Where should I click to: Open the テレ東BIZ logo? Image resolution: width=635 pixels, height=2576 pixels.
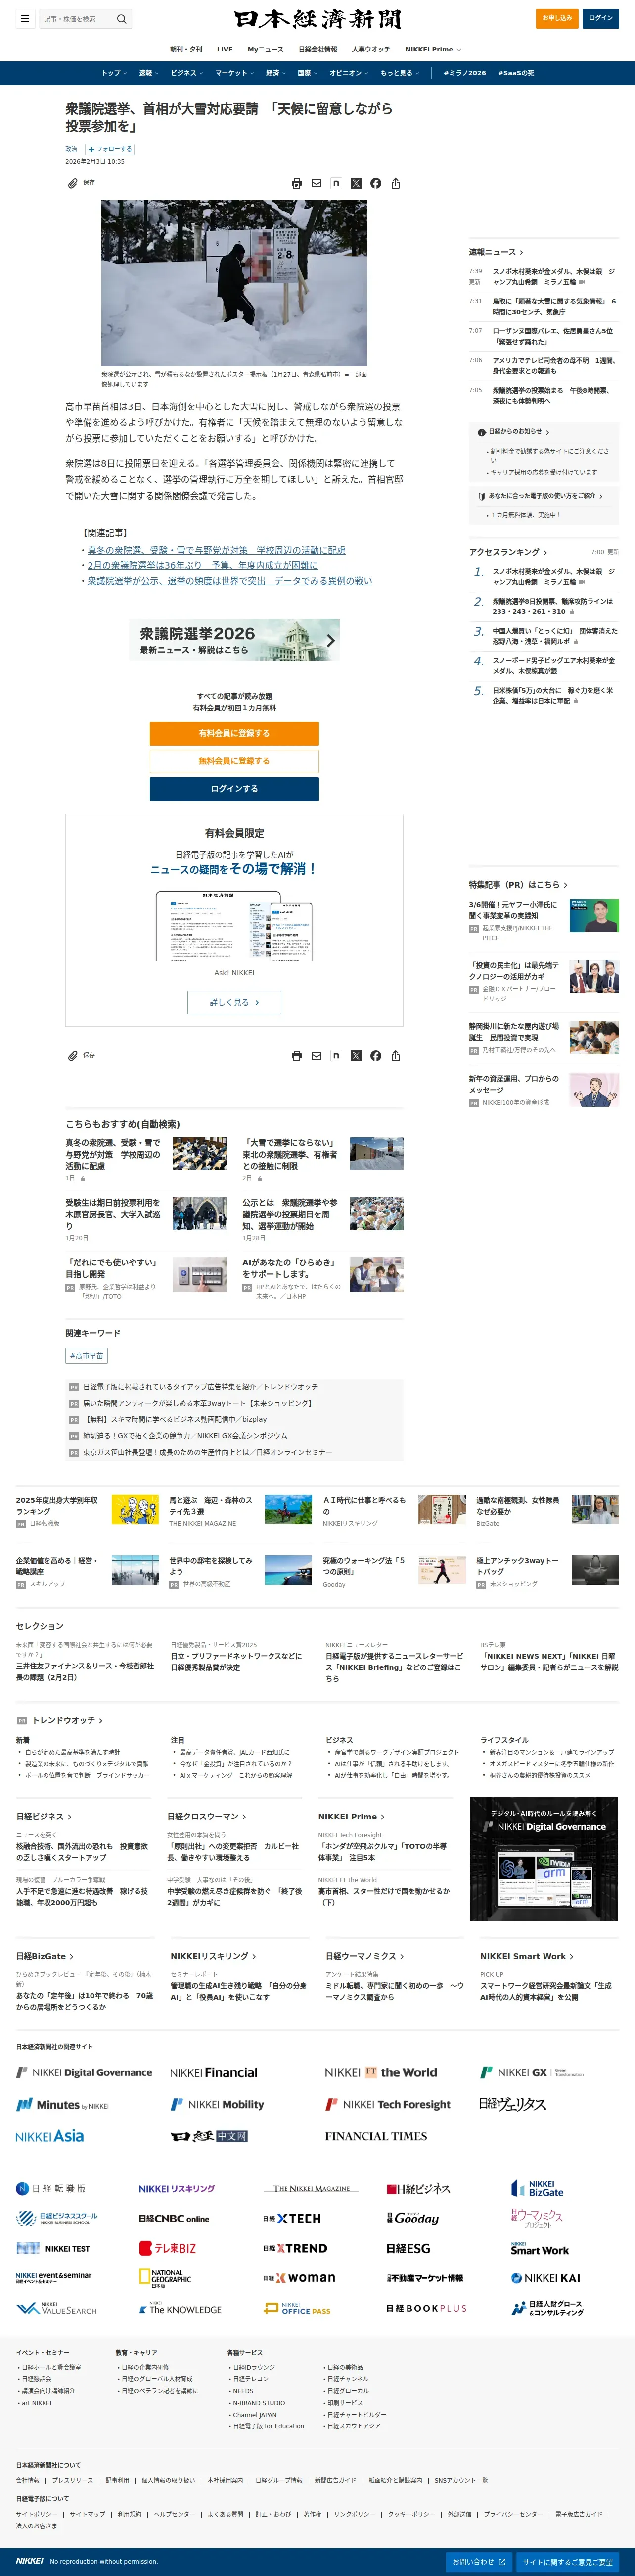tap(168, 2248)
